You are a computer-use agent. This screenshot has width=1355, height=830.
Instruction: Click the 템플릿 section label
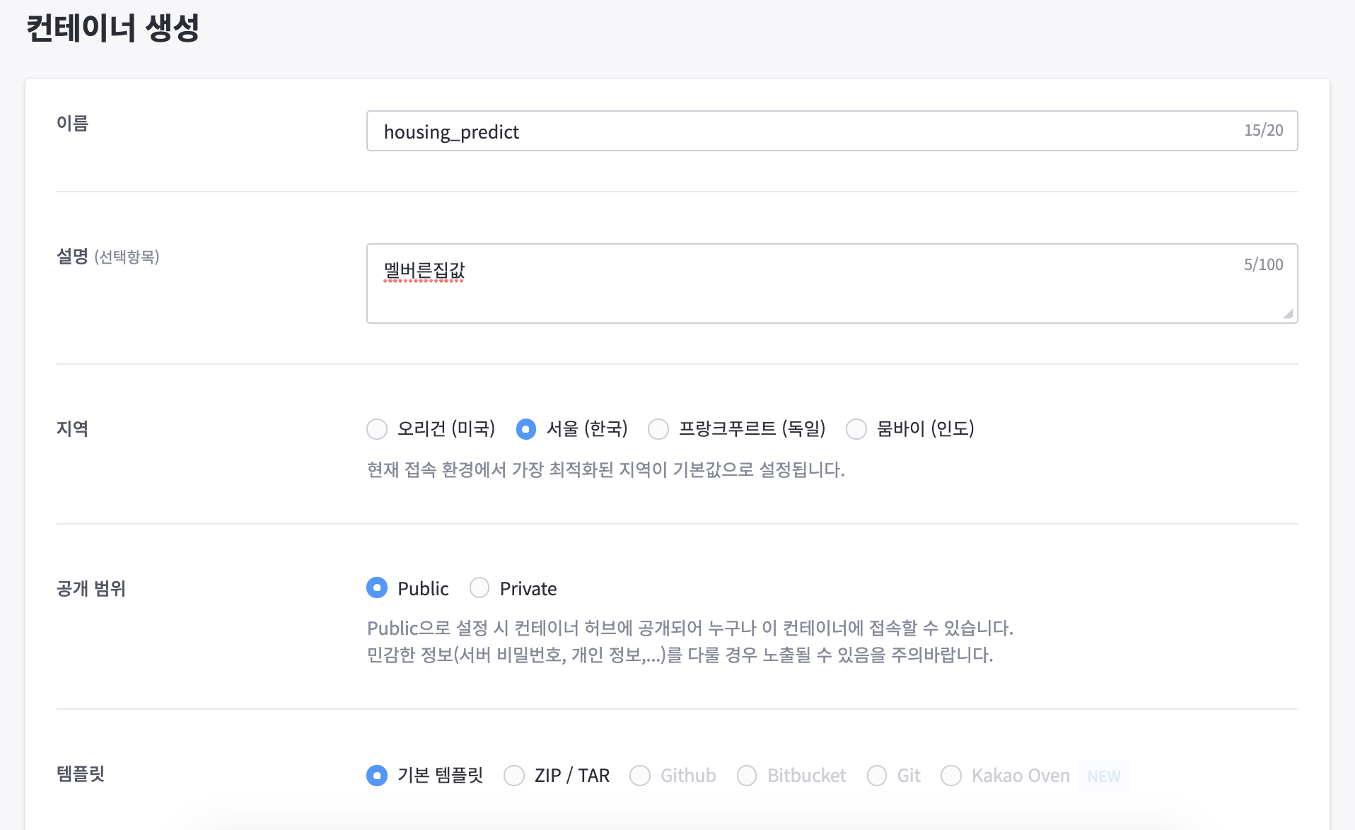(81, 774)
